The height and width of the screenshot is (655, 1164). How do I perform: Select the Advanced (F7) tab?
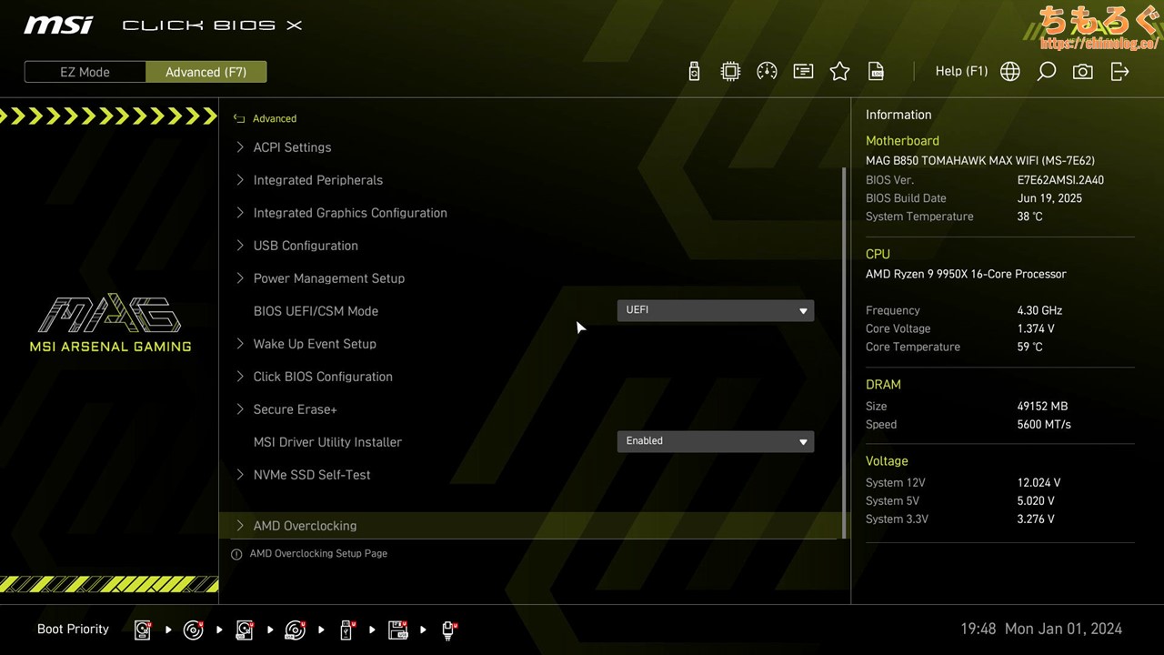pyautogui.click(x=206, y=72)
